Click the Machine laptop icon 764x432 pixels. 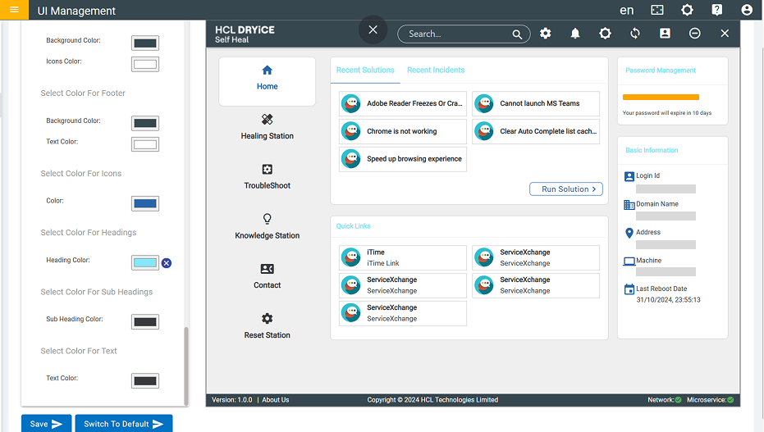coord(629,261)
